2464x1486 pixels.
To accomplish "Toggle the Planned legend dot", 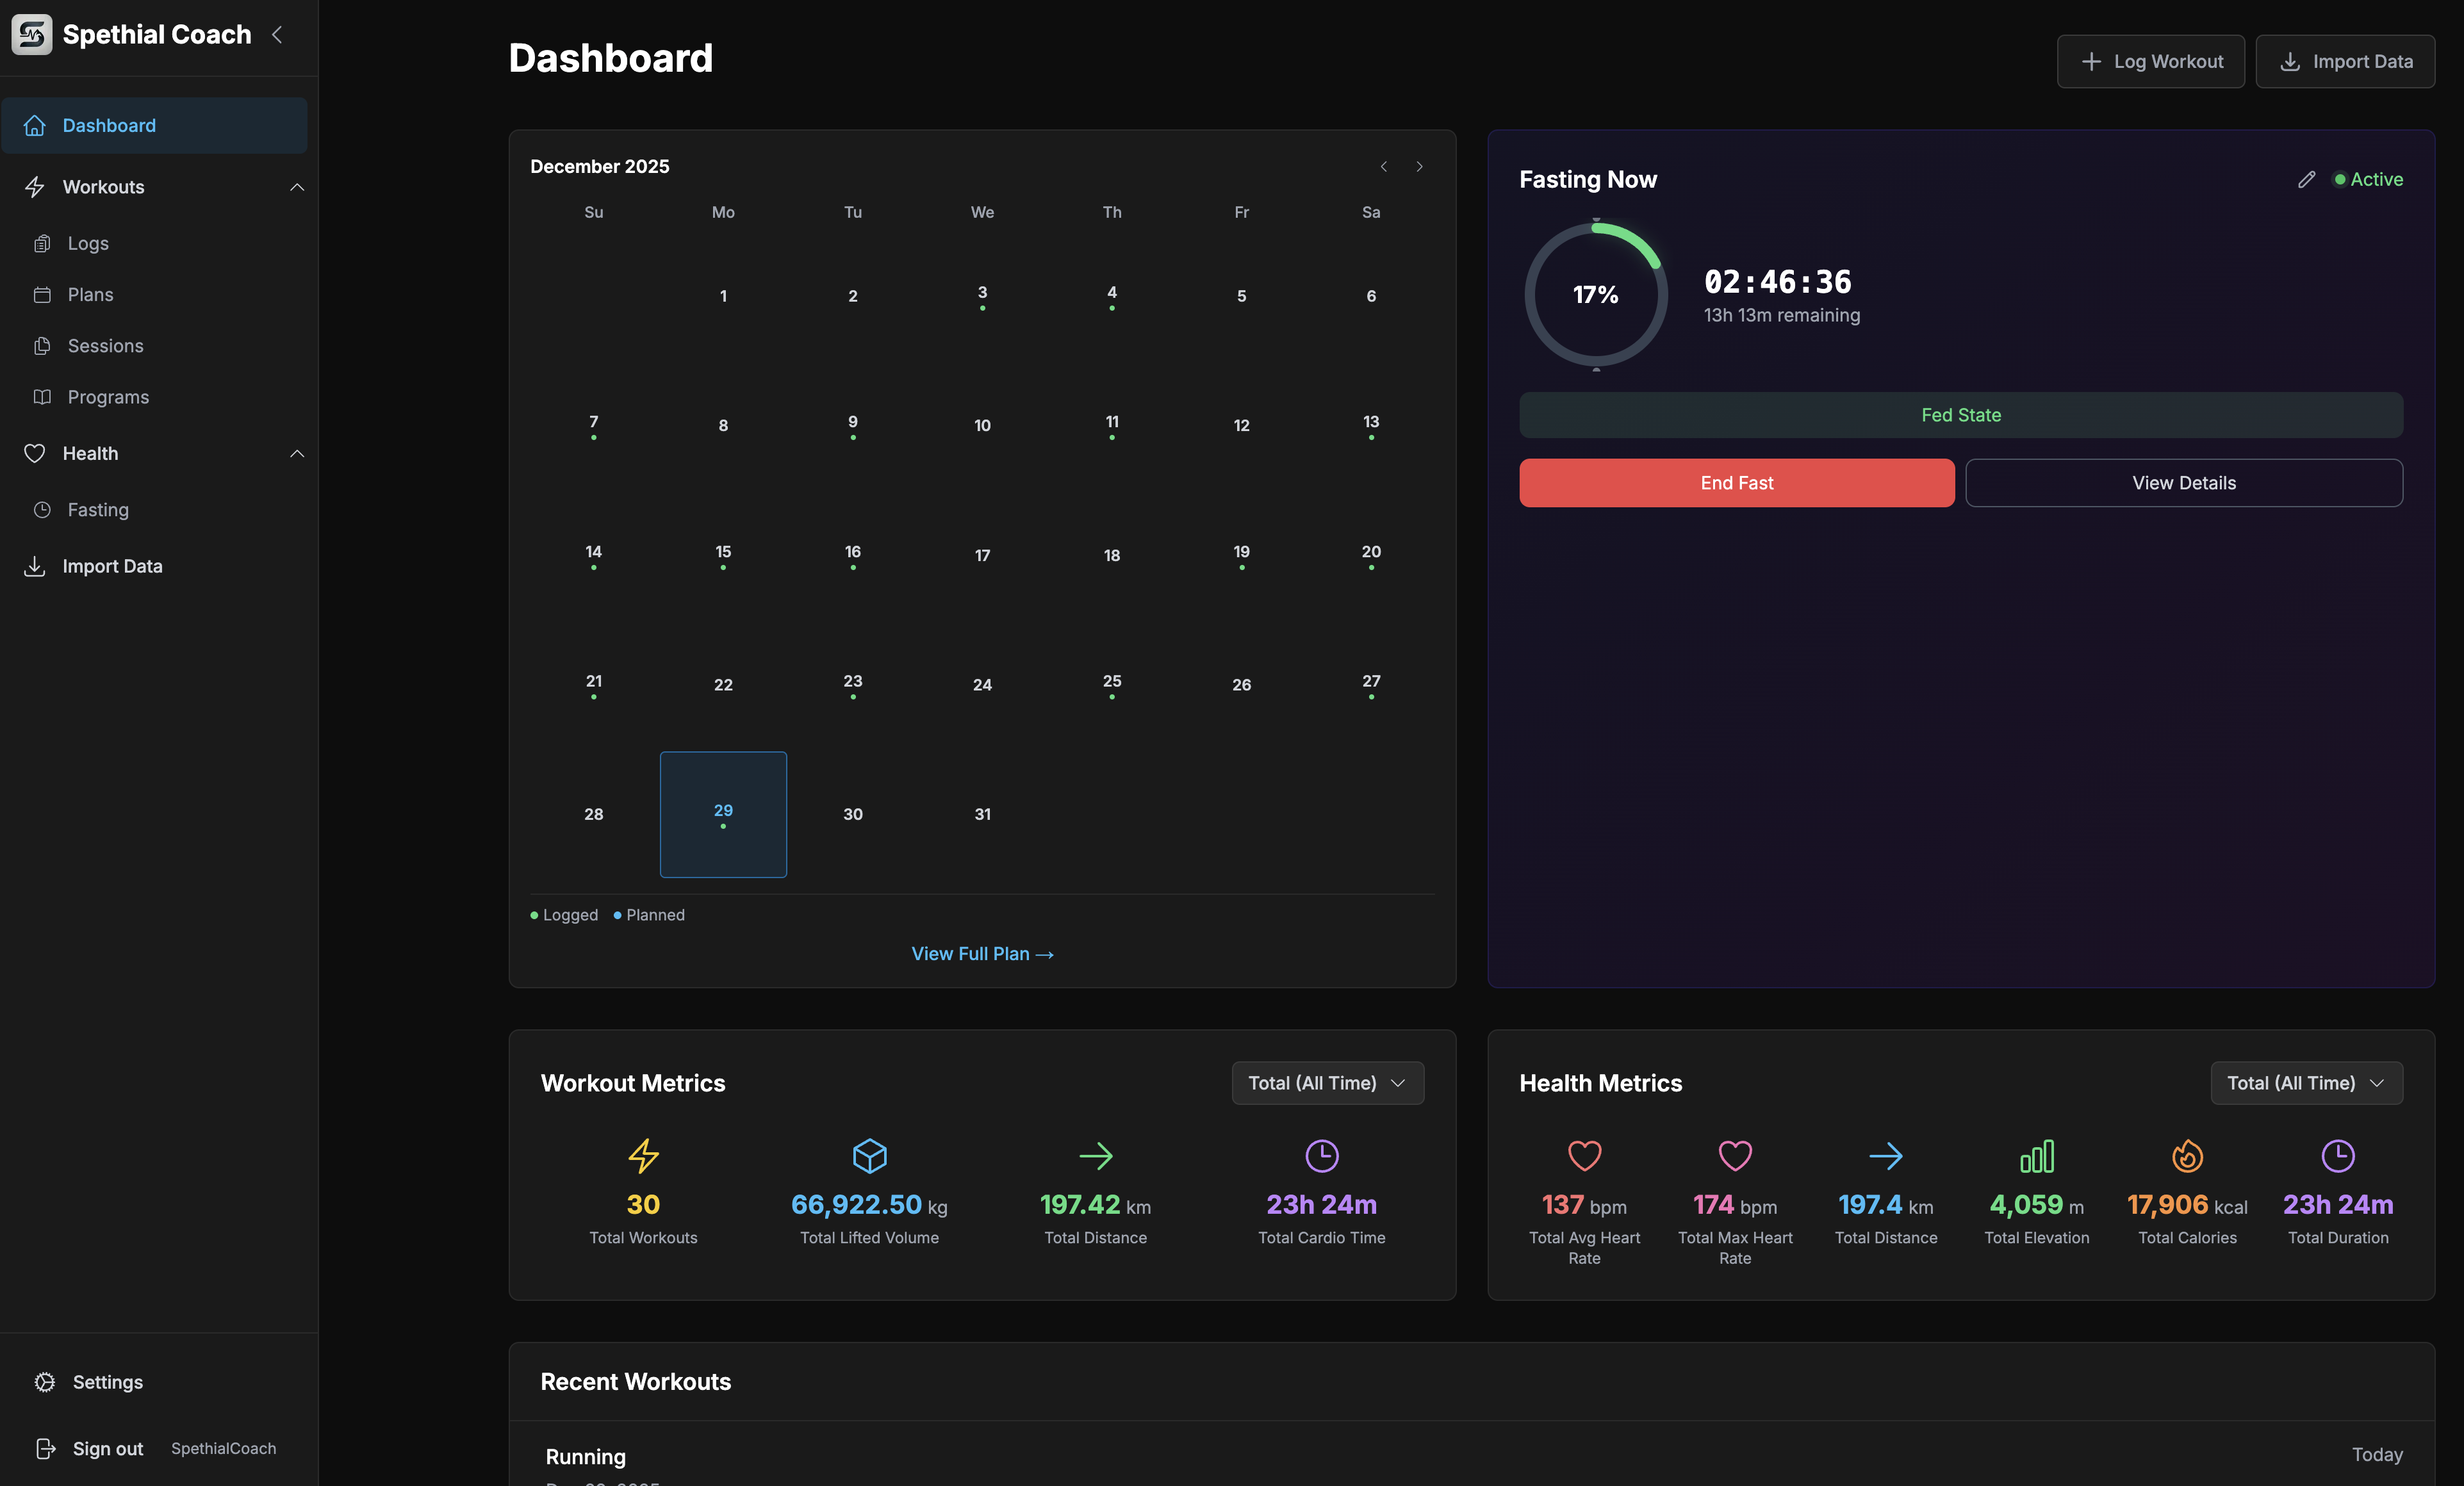I will point(617,915).
